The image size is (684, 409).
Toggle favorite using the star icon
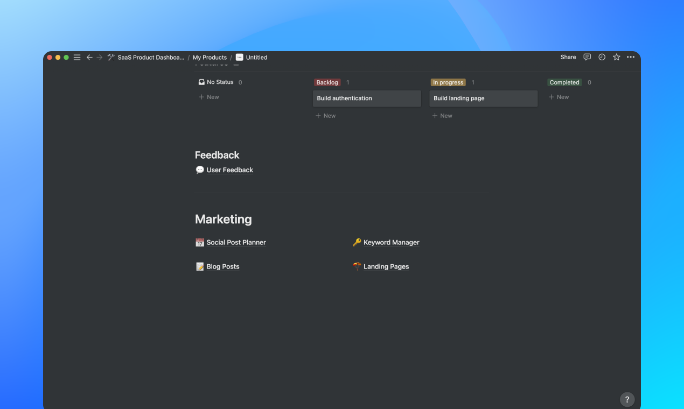[x=616, y=57]
